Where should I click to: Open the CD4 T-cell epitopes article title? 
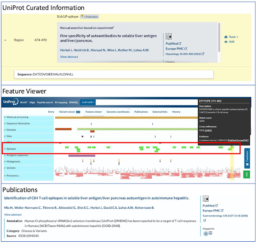point(97,198)
